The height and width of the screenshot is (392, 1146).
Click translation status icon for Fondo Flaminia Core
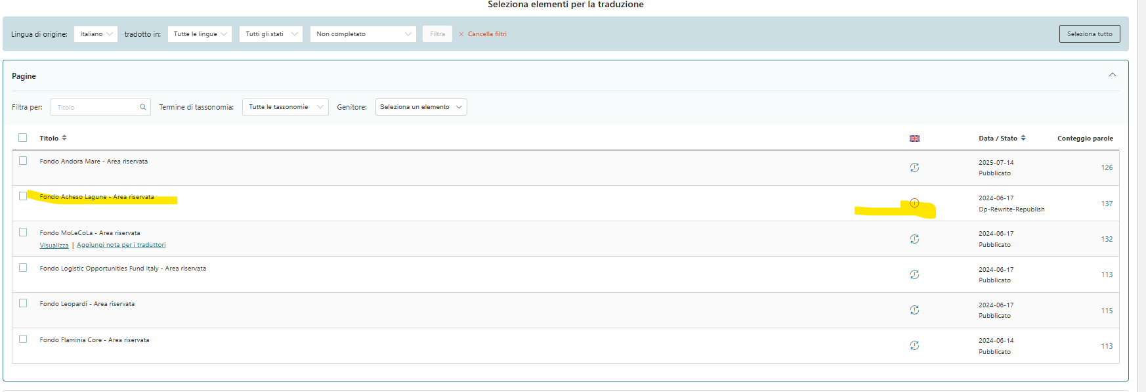914,345
